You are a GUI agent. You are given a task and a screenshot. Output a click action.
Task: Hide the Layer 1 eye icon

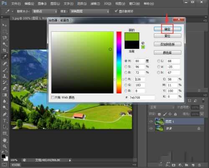point(151,122)
